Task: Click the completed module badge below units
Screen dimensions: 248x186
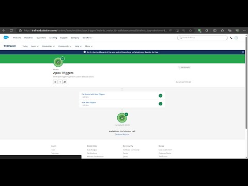Action: point(122,118)
